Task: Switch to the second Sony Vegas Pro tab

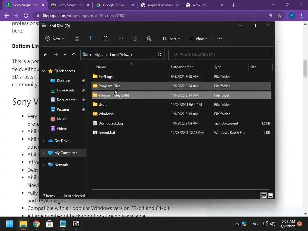Action: coord(70,5)
